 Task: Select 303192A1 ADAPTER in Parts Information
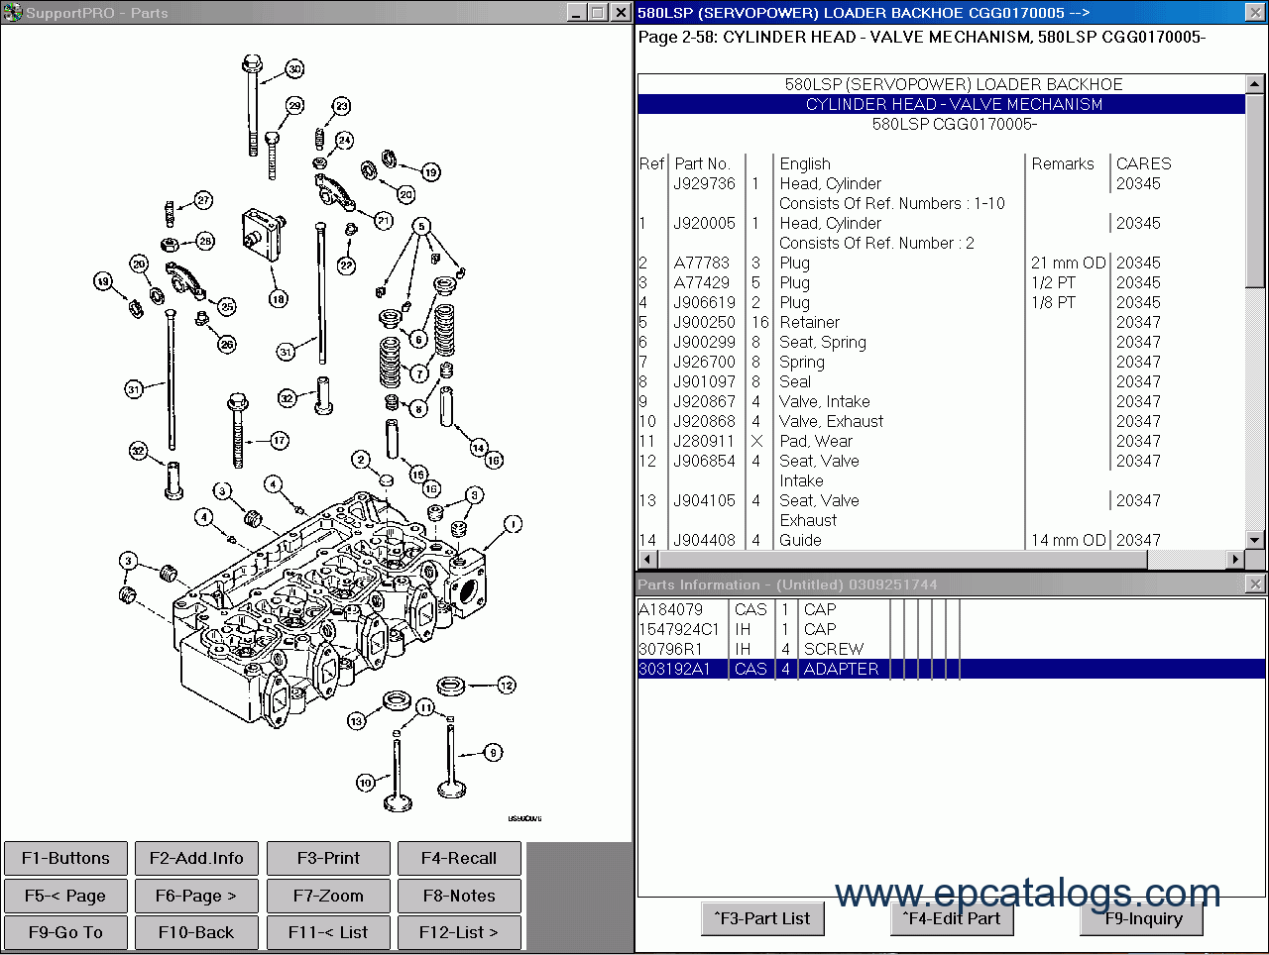click(951, 669)
